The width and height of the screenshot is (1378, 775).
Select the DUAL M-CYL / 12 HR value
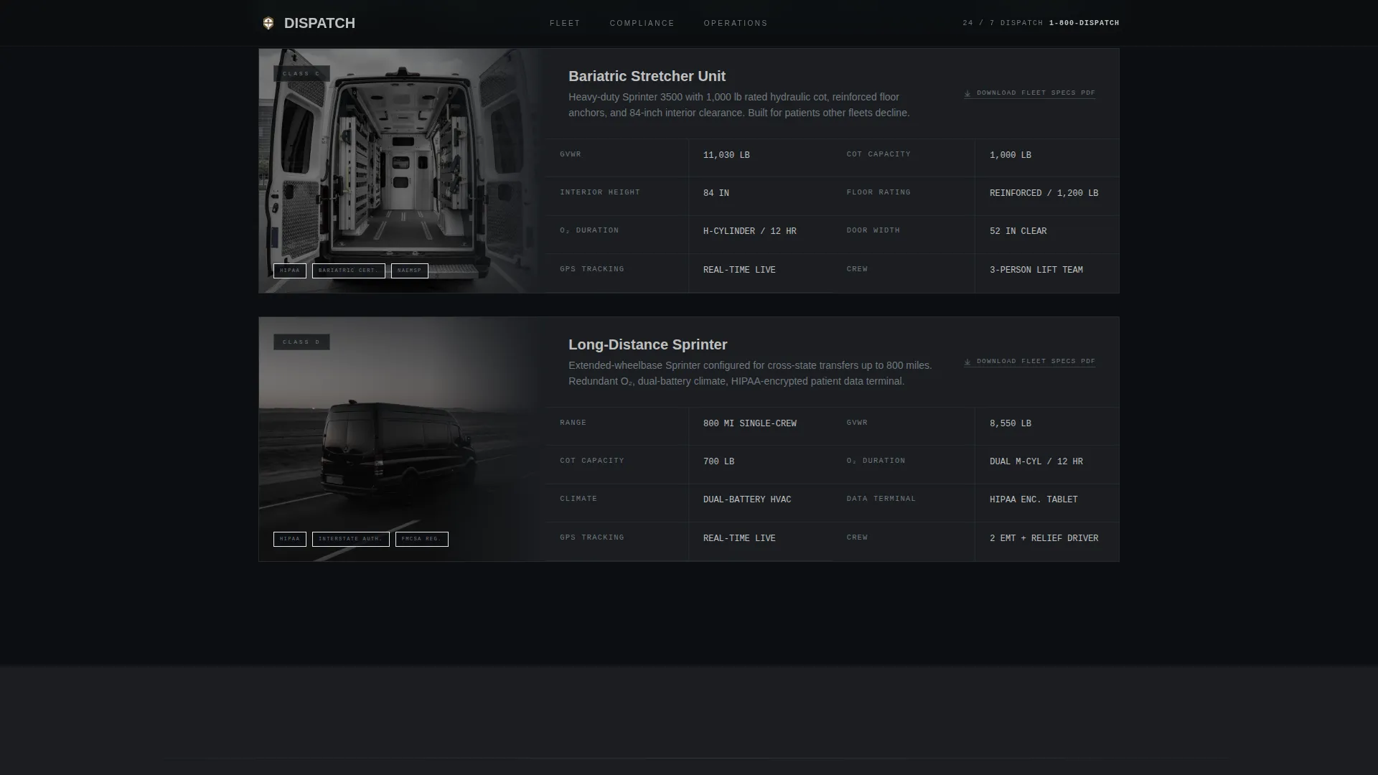click(1036, 461)
